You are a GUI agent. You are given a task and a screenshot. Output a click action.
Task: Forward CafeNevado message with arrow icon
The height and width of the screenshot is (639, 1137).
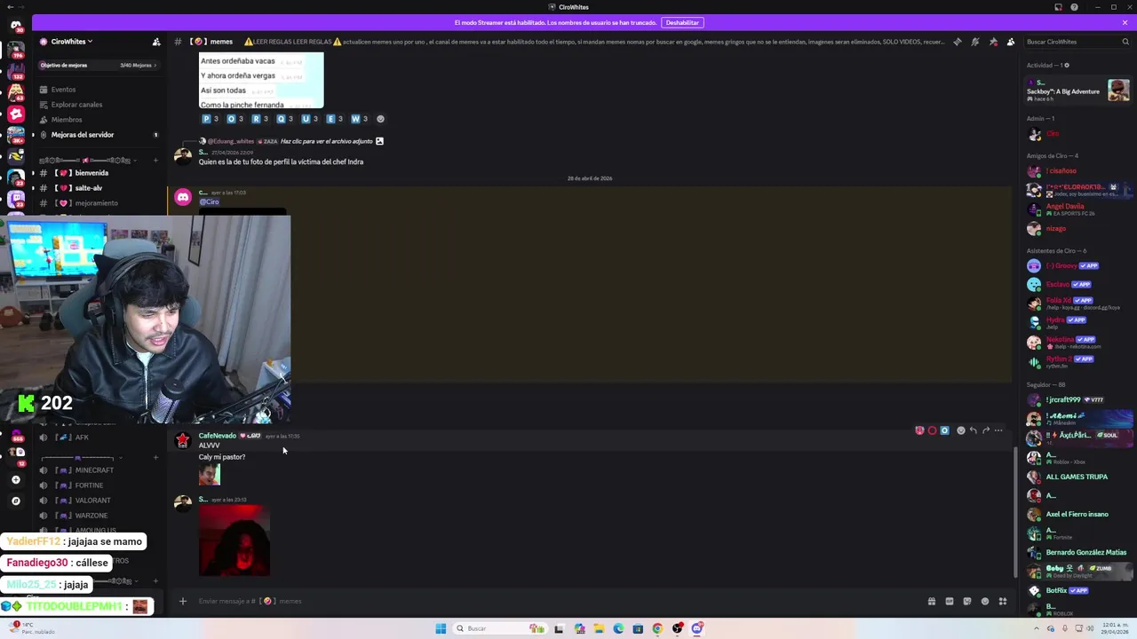point(985,430)
